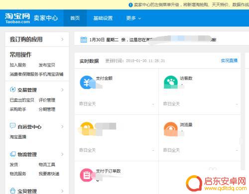This screenshot has width=249, height=194.
Task: Click the 常用操作 heading
Action: tap(20, 55)
